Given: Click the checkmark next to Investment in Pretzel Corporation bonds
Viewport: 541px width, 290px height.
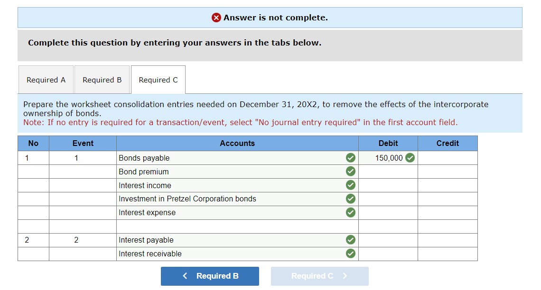Looking at the screenshot, I should (x=351, y=199).
